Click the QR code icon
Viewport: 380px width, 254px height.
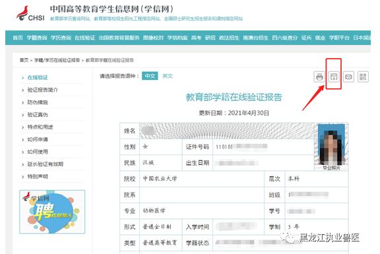tap(363, 77)
